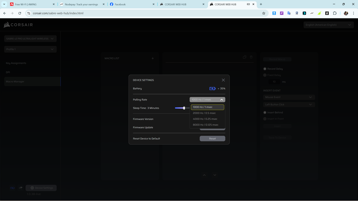
Task: Open the Left Button Click dropdown
Action: [x=289, y=105]
